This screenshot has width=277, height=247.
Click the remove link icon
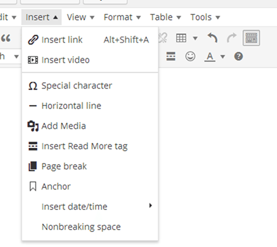(163, 38)
